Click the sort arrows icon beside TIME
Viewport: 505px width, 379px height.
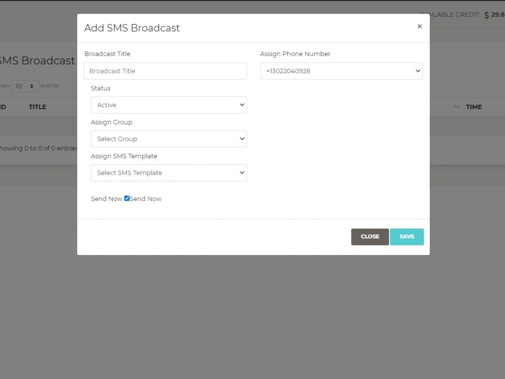click(457, 107)
